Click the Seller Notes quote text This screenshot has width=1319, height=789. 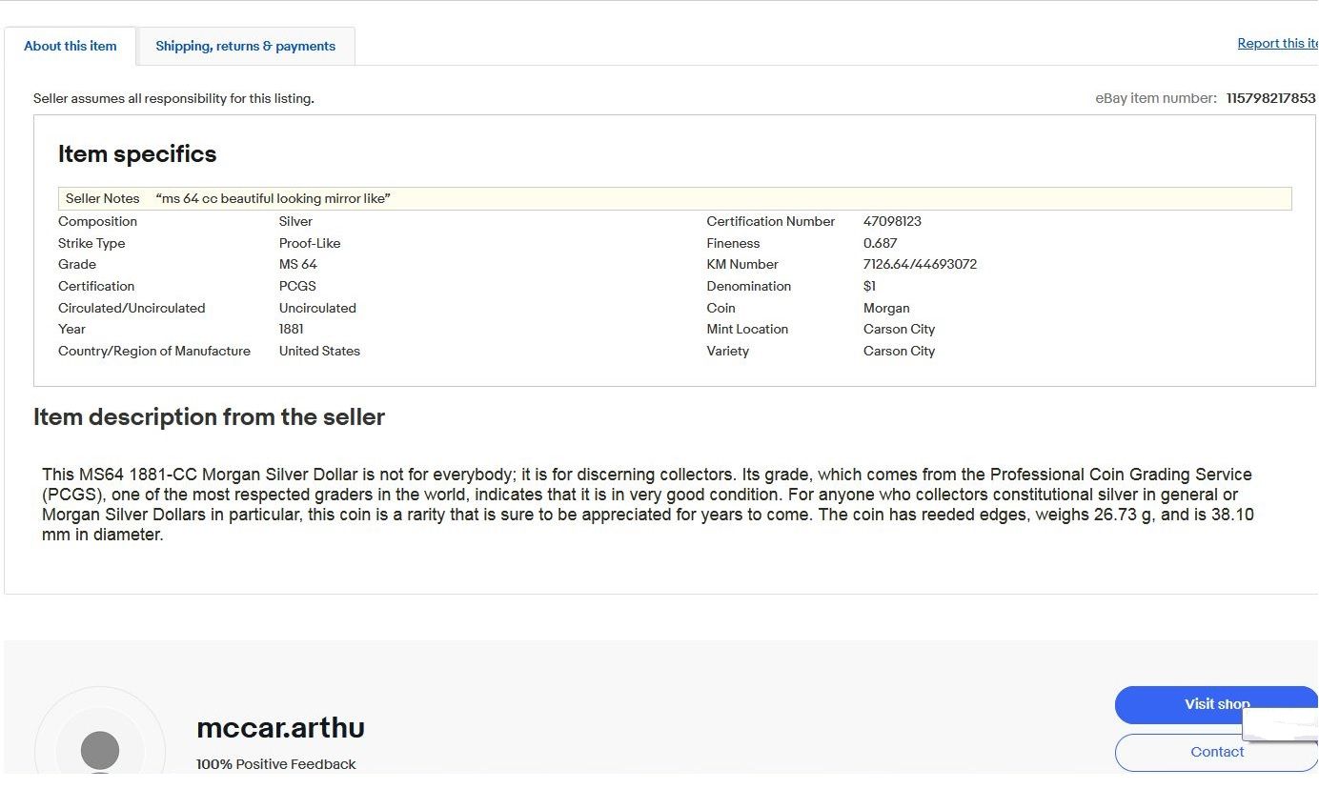point(273,198)
